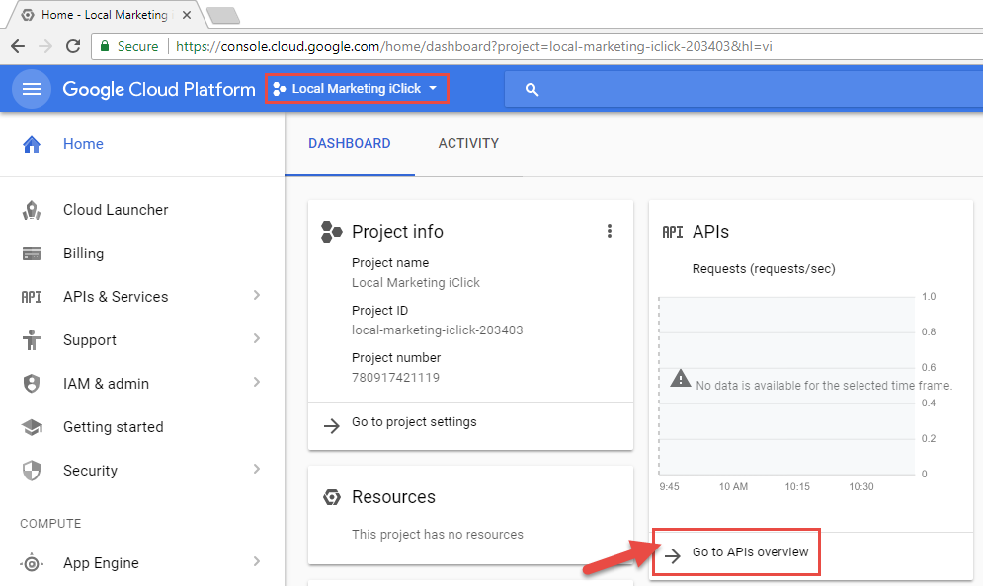Click the IAM & admin shield icon
The image size is (983, 586).
point(32,383)
